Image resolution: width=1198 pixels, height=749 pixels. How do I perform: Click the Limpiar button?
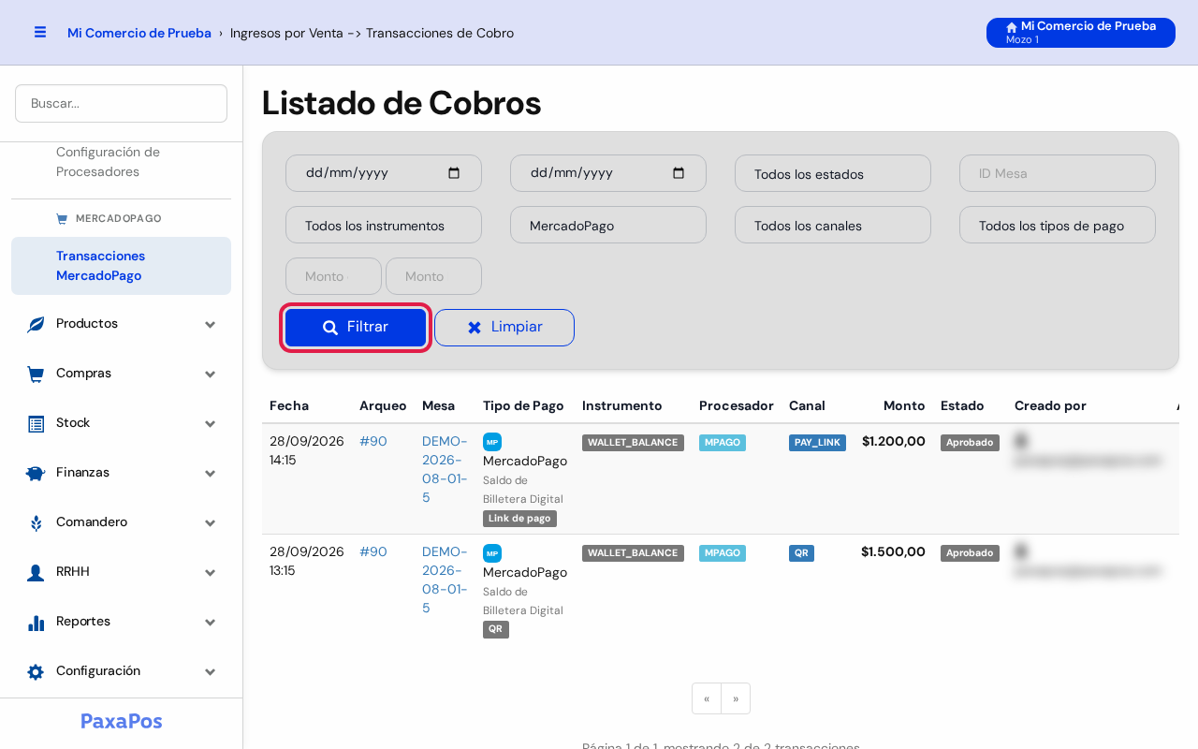click(504, 328)
